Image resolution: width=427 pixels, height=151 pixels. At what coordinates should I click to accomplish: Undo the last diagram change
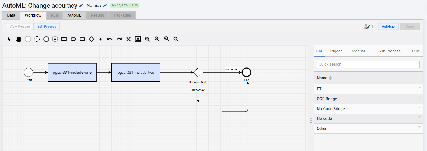pyautogui.click(x=110, y=39)
